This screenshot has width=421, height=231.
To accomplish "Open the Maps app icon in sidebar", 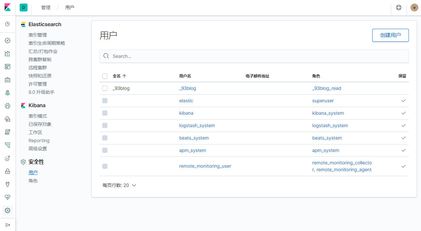I will click(8, 93).
